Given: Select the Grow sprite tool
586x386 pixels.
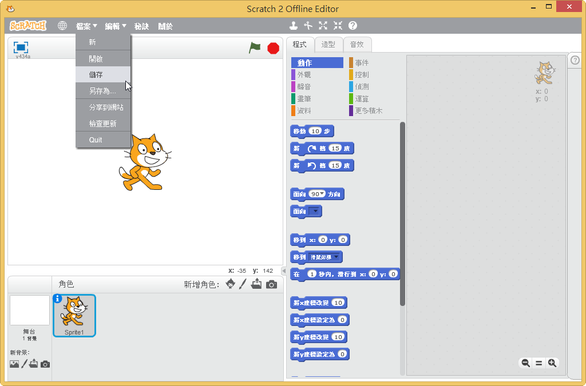Looking at the screenshot, I should coord(323,25).
